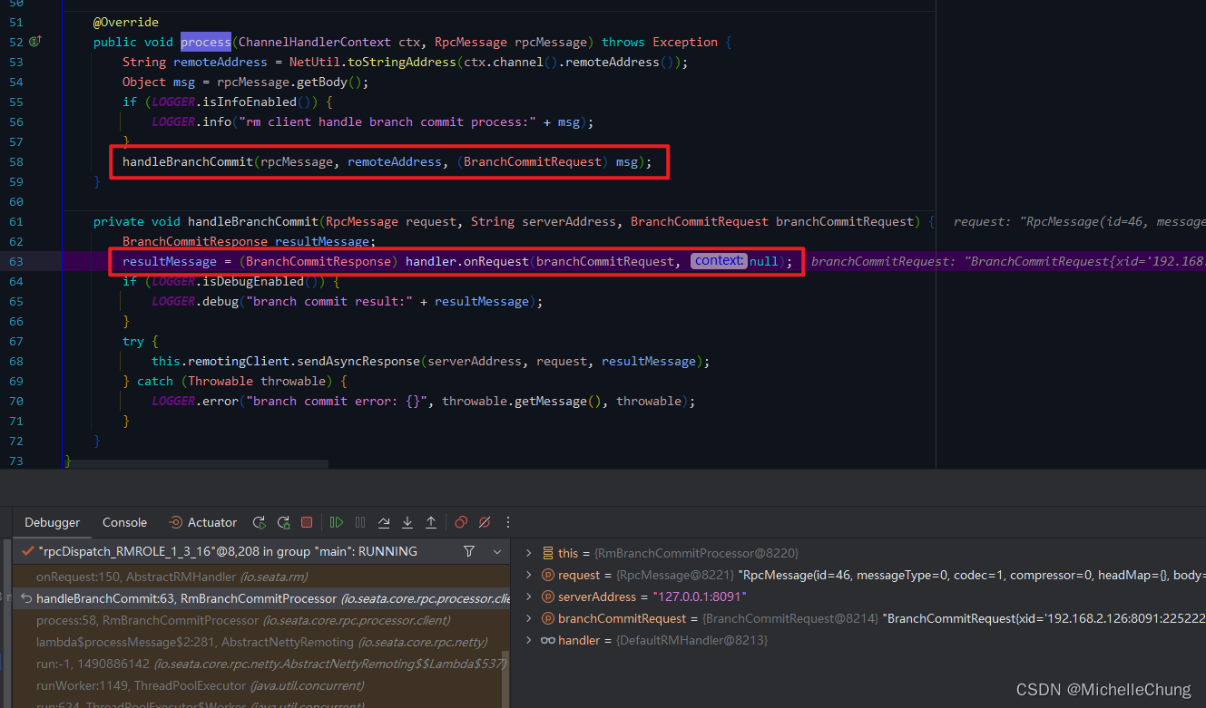The width and height of the screenshot is (1206, 708).
Task: Expand the request variable node
Action: tap(529, 575)
